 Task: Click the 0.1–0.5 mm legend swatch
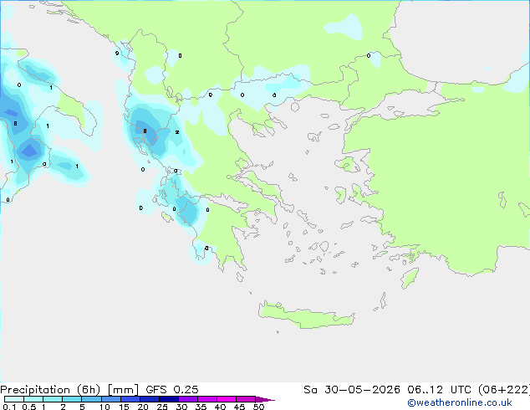[14, 399]
